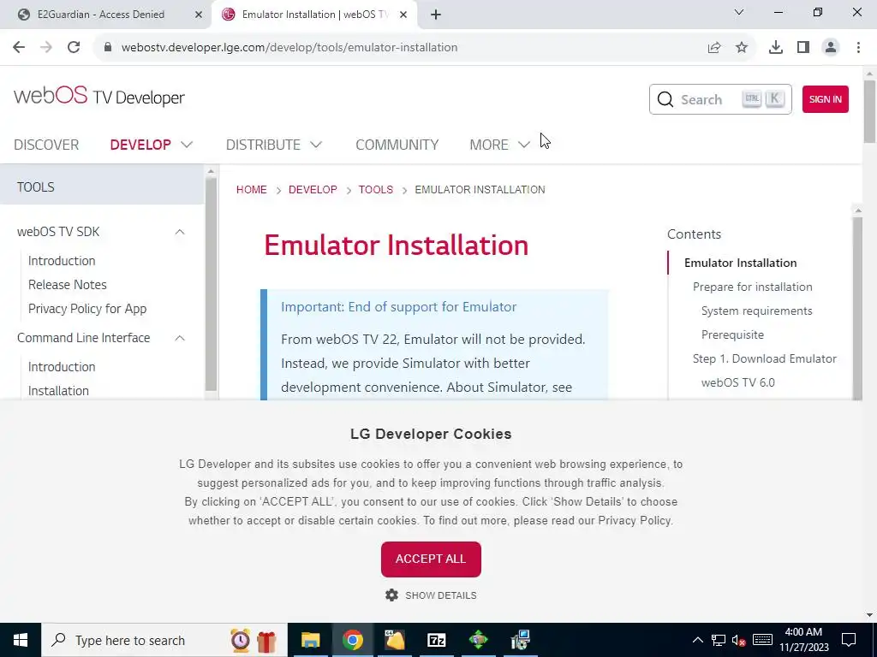This screenshot has width=877, height=657.
Task: Click ACCEPT ALL cookies button
Action: click(x=431, y=559)
